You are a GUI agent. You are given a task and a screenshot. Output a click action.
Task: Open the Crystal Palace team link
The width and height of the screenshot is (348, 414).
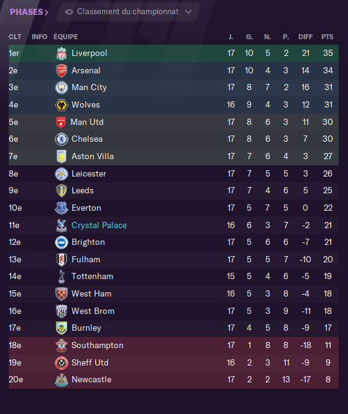pos(99,225)
